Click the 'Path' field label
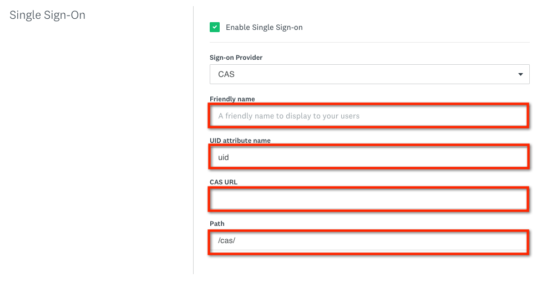The image size is (557, 304). pos(217,224)
